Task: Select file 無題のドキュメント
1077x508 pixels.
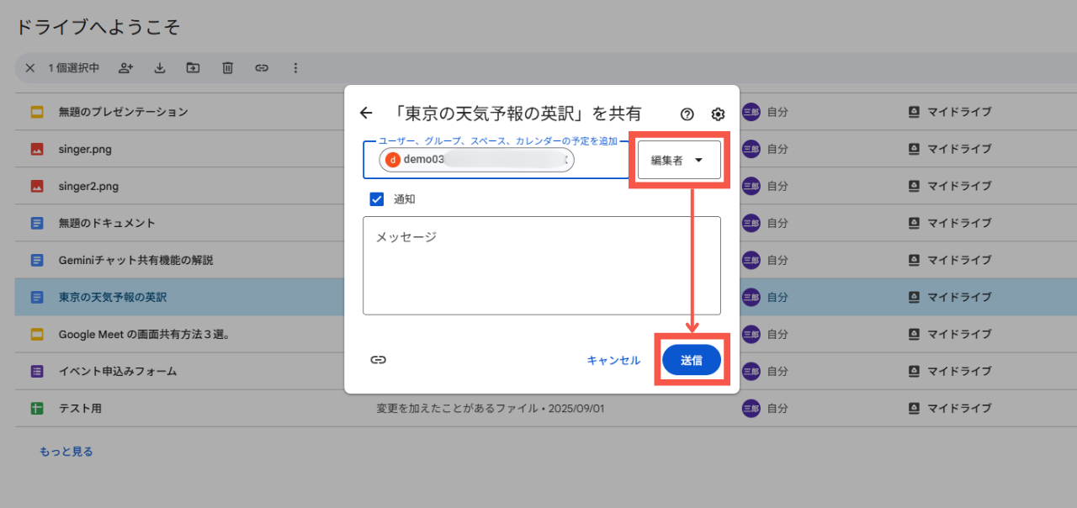Action: click(x=107, y=223)
